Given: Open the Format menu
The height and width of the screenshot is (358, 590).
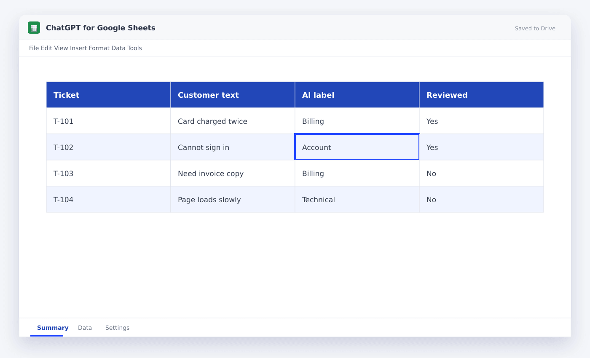Looking at the screenshot, I should [x=99, y=48].
